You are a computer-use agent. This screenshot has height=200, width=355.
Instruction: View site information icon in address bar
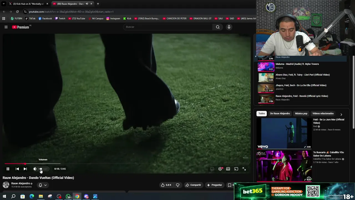pos(25,12)
